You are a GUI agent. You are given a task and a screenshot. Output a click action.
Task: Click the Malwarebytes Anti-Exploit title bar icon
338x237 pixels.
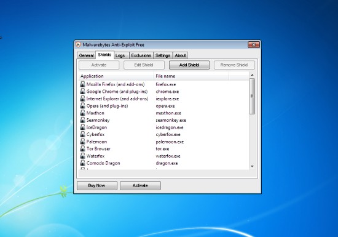[x=78, y=45]
